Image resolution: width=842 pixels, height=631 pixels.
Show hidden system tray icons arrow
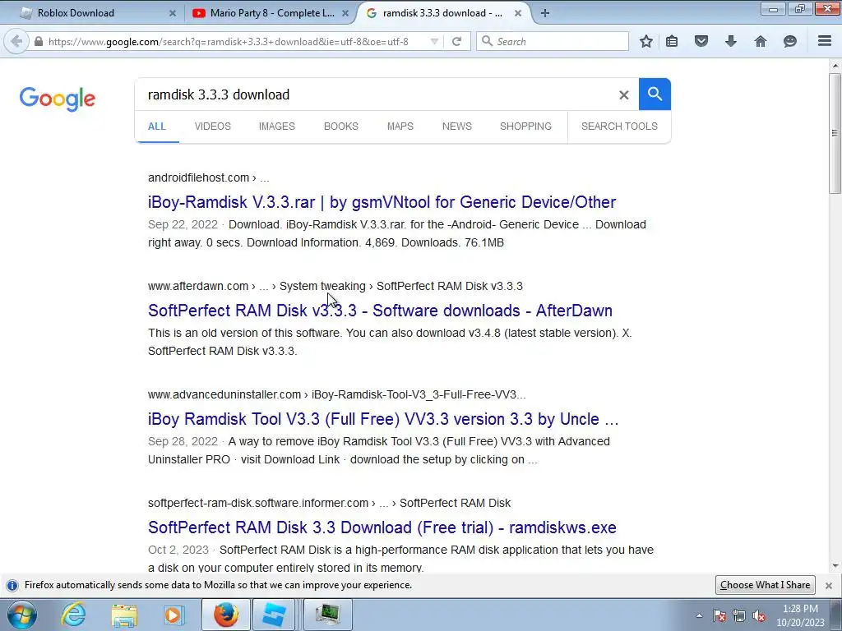pyautogui.click(x=699, y=615)
